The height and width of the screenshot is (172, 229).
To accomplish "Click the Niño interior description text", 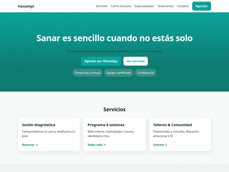I will (111, 134).
